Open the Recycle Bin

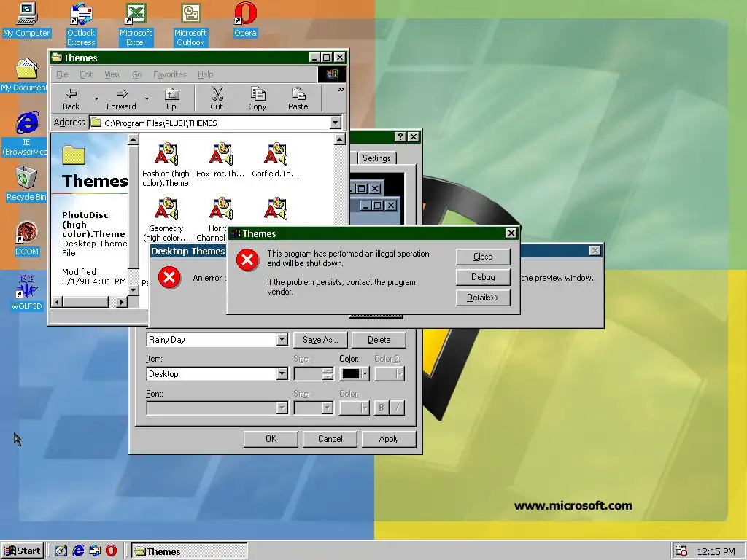[x=26, y=184]
